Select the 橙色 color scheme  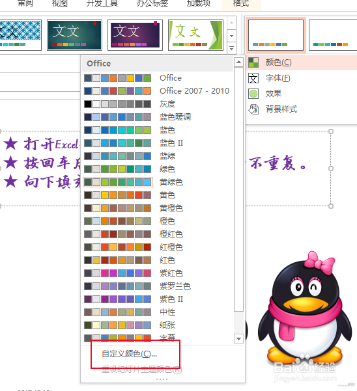point(157,221)
